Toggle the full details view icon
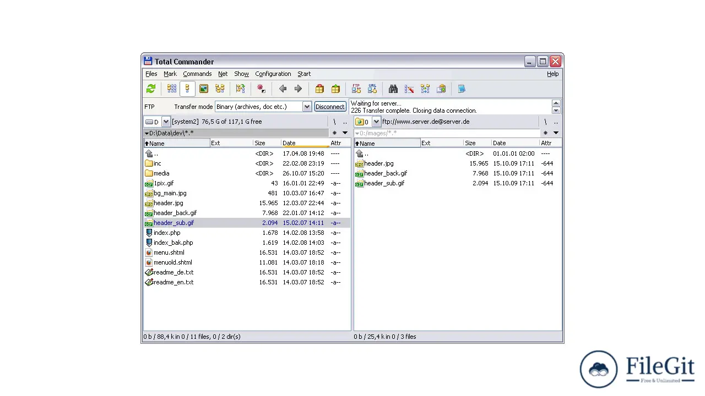This screenshot has width=705, height=396. [x=187, y=89]
